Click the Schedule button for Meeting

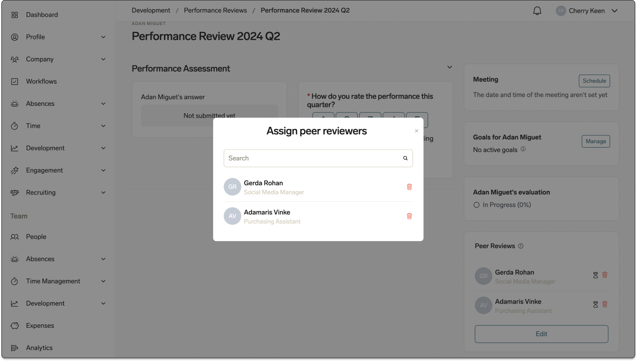594,81
